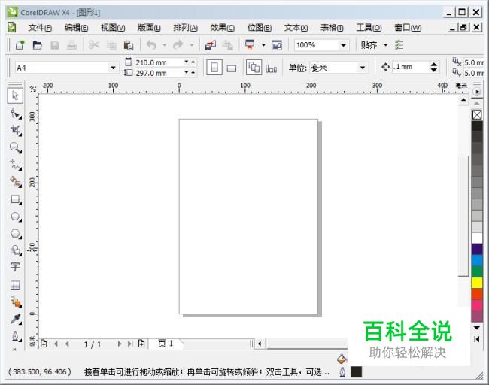Jump to the last page button
The image size is (489, 385).
tap(130, 344)
